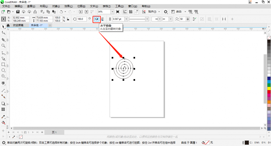
Task: Switch to the 欢迎屏幕 tab
Action: [18, 25]
